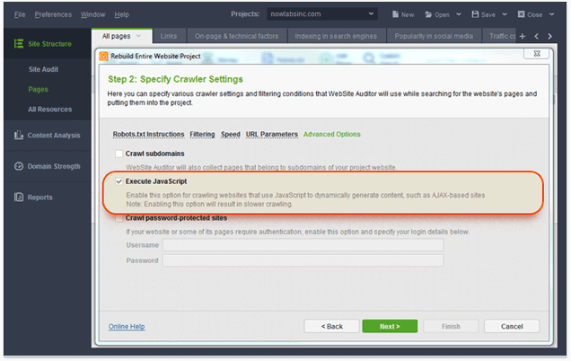This screenshot has height=361, width=571.
Task: Uncheck the Execute JavaScript checkbox
Action: coord(119,181)
